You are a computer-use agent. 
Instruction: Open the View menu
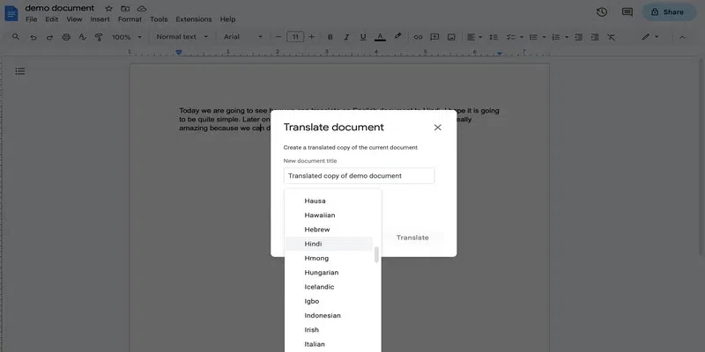tap(74, 19)
